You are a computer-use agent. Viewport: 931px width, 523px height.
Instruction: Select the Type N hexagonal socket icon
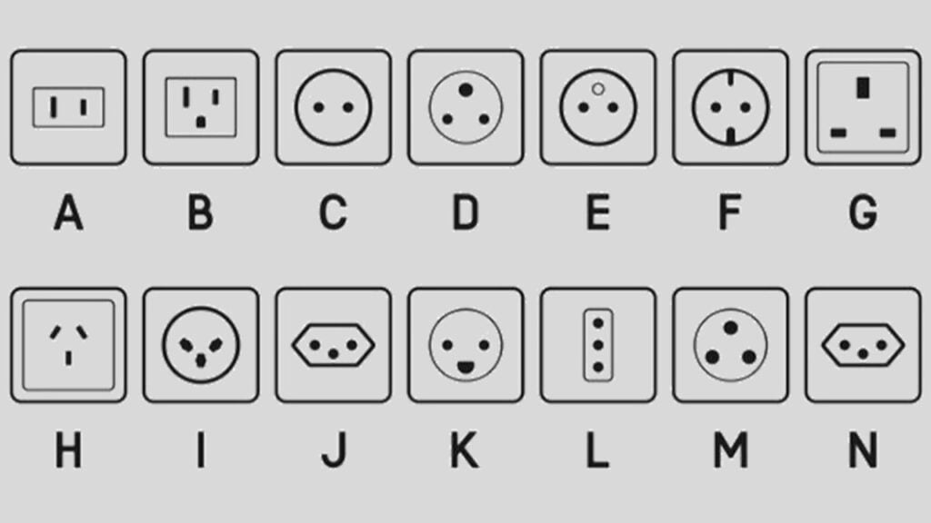(863, 345)
